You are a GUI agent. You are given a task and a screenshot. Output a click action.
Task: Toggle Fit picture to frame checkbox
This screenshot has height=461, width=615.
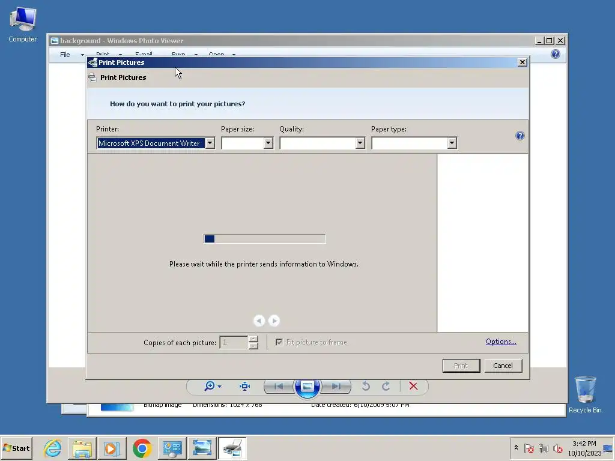click(279, 342)
